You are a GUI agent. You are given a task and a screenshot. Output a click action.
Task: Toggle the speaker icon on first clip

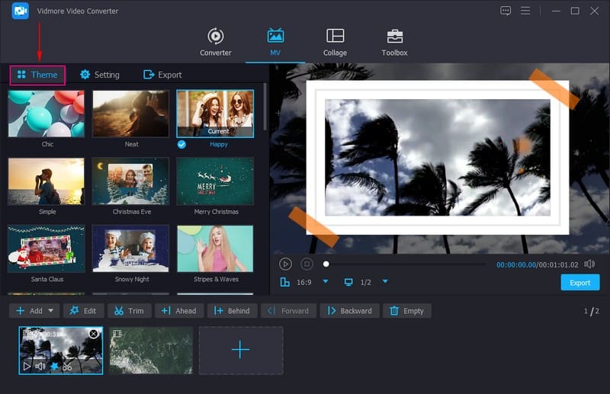tap(40, 367)
